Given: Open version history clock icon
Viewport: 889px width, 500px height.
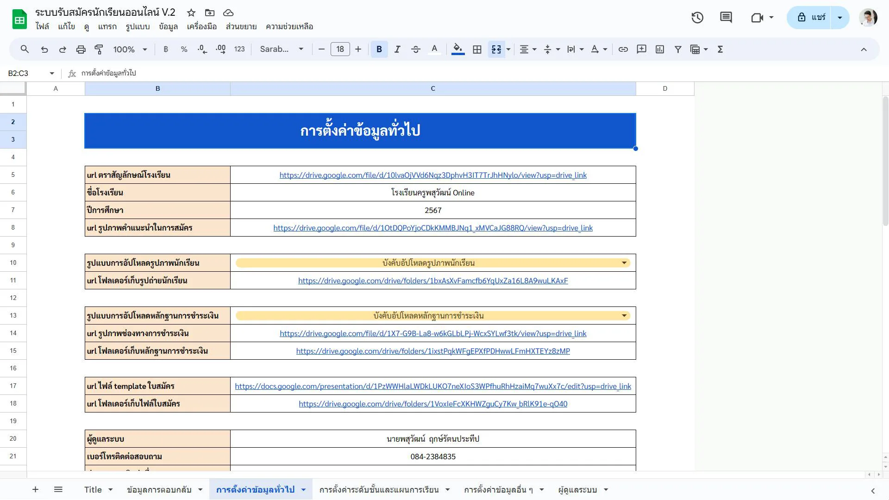Looking at the screenshot, I should pos(697,18).
